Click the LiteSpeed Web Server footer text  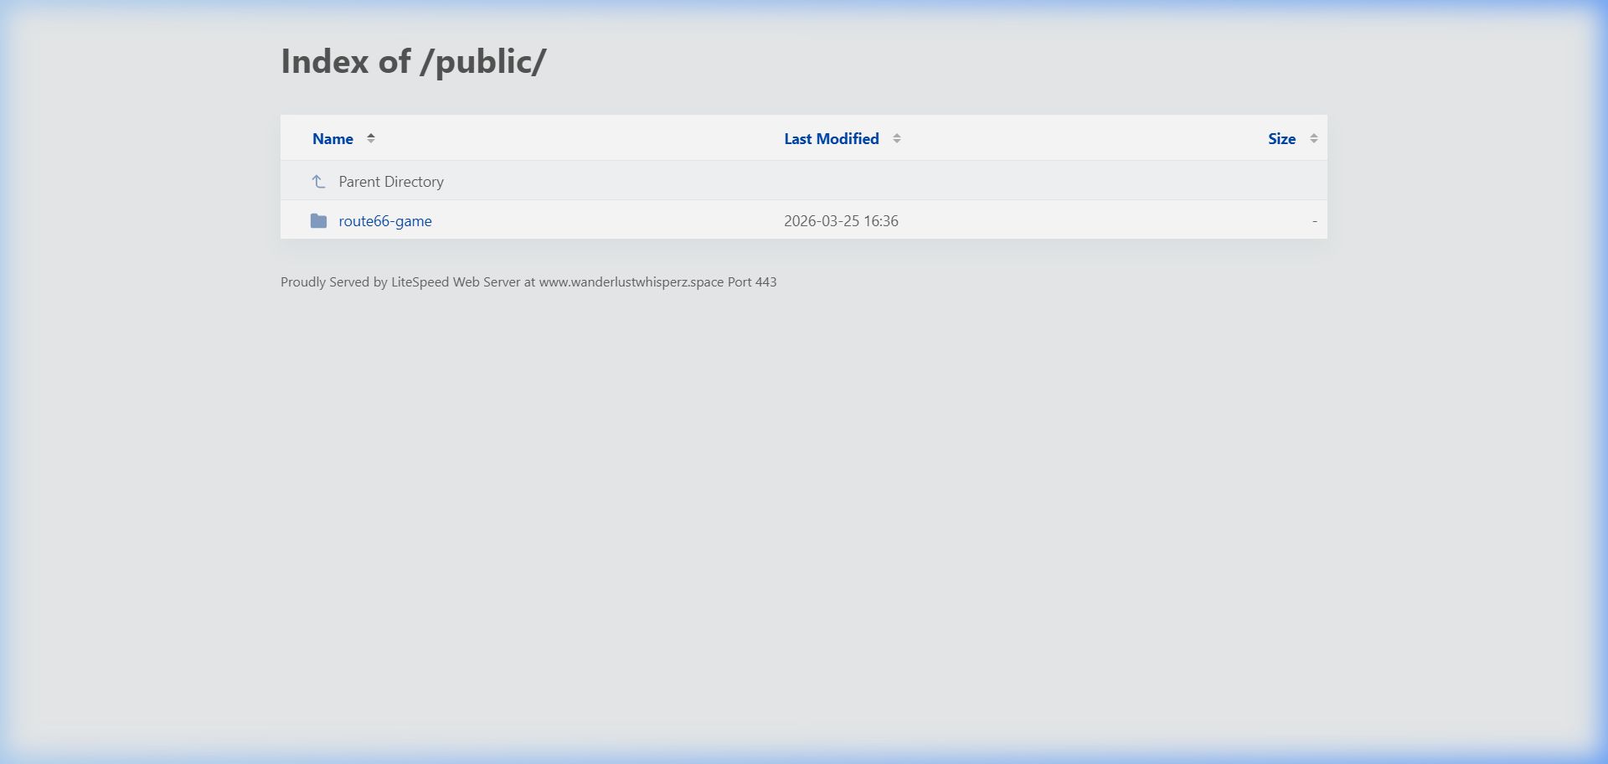pyautogui.click(x=456, y=282)
